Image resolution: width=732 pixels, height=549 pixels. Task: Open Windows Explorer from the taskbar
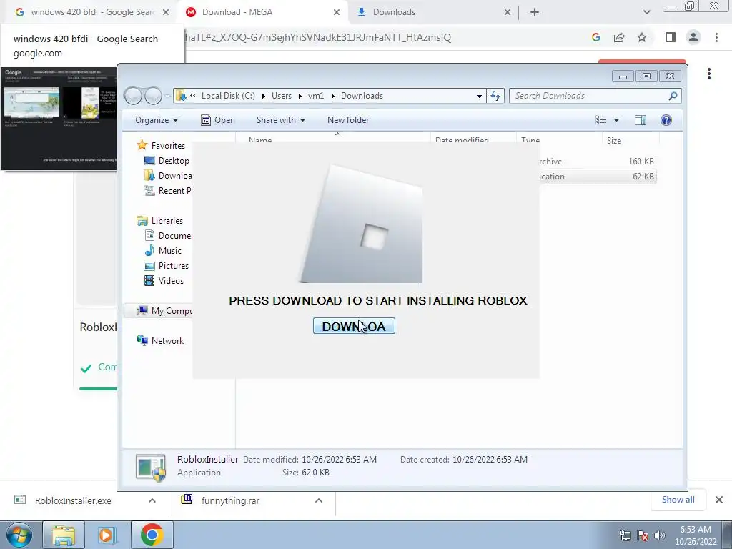pyautogui.click(x=64, y=535)
